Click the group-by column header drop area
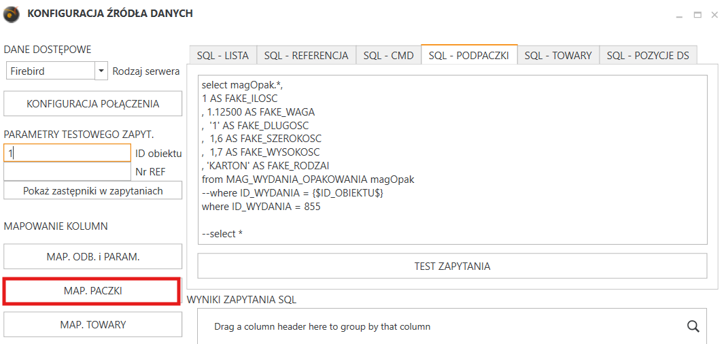 (322, 326)
